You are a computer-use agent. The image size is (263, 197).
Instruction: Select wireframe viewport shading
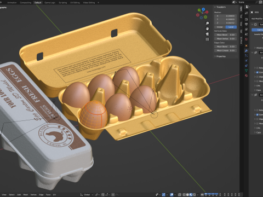[184, 195]
